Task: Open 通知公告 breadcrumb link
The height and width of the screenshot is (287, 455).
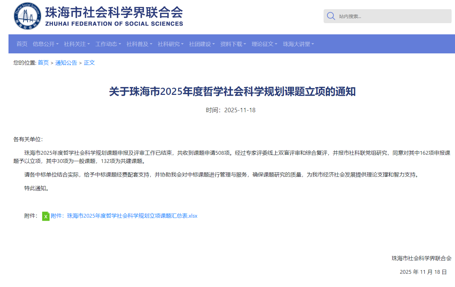Action: (66, 63)
